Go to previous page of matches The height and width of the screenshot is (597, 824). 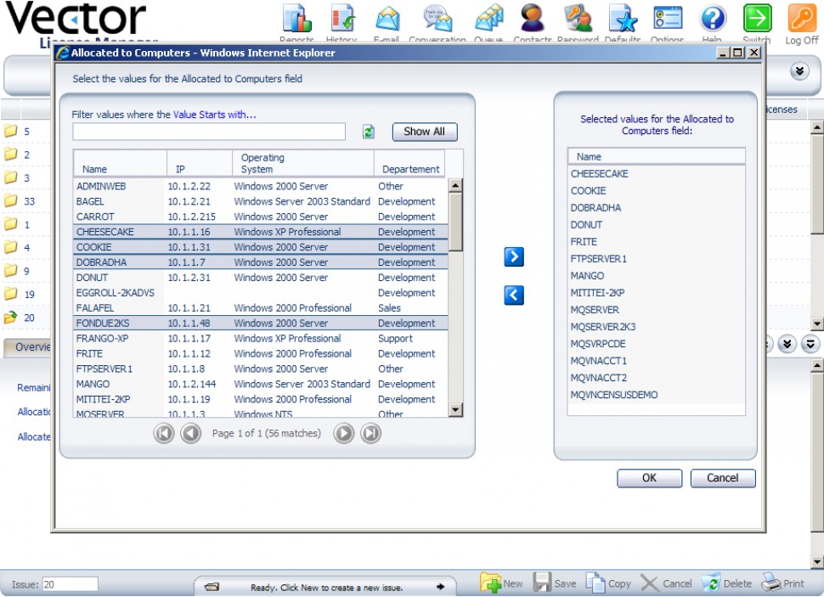click(191, 434)
